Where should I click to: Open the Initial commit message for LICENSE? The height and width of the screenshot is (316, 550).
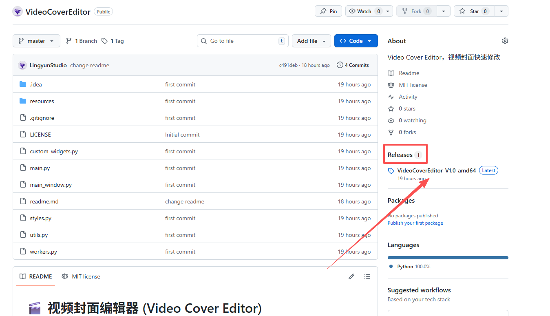click(182, 135)
